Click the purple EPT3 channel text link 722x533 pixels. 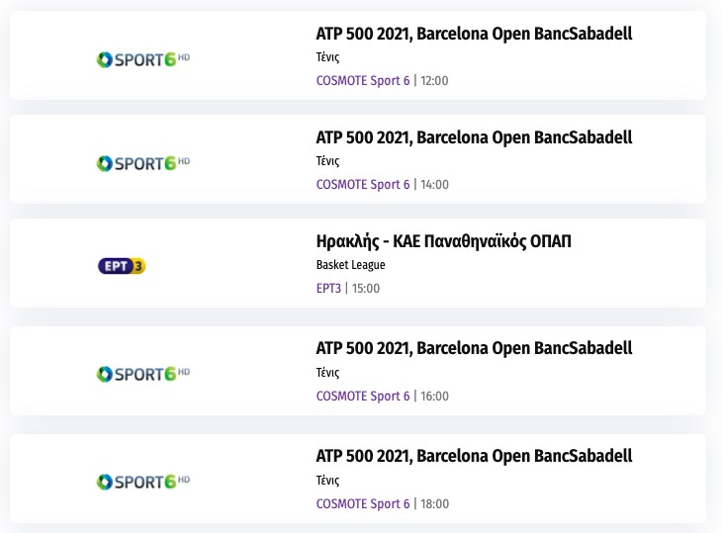coord(328,289)
